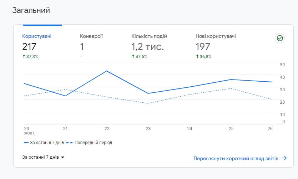298x179 pixels.
Task: Click the arrow icon beside Переглянути короткий огляд звітів
Action: coord(284,158)
